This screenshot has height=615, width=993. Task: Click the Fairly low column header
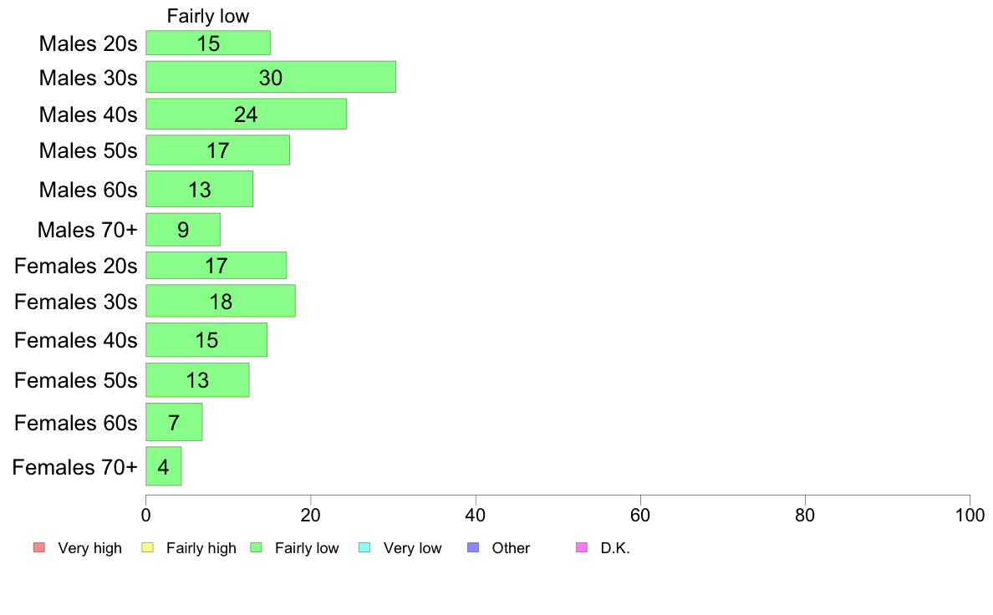point(208,16)
